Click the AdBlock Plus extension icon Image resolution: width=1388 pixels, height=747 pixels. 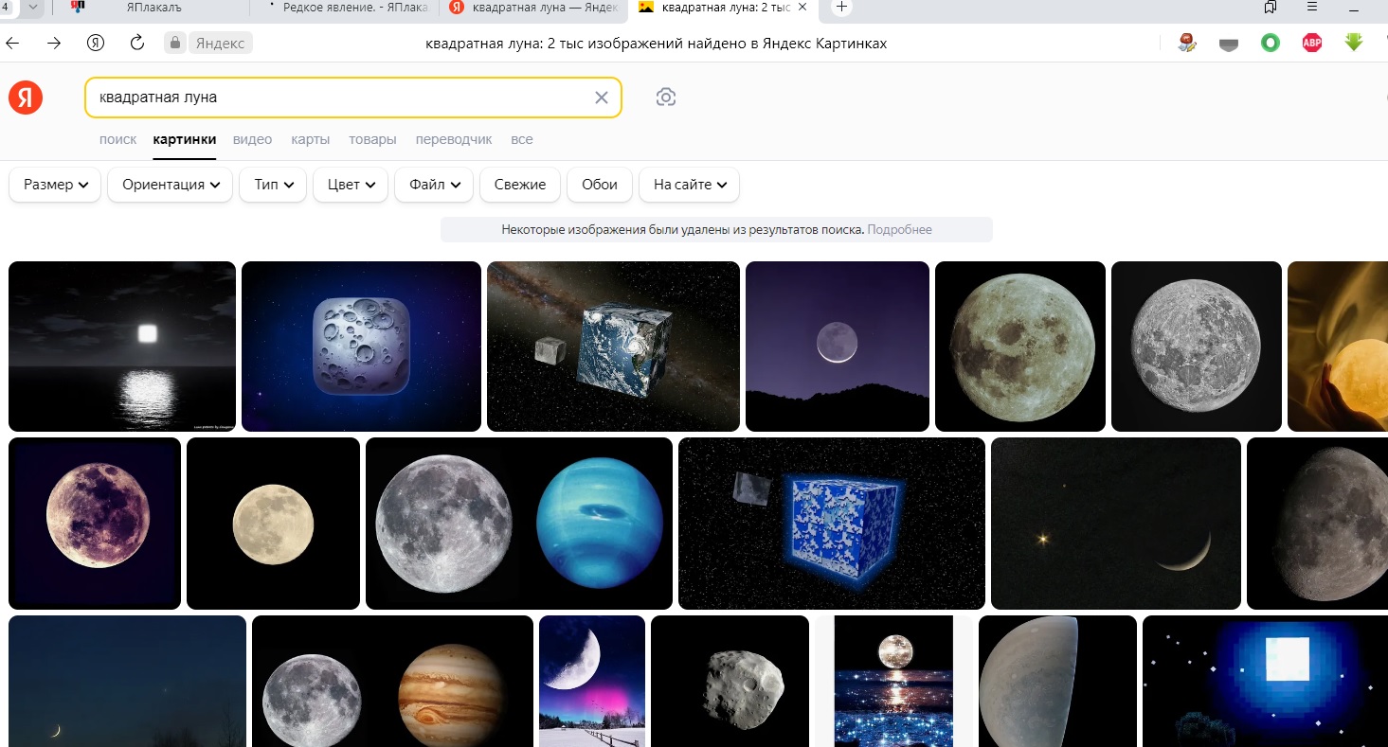click(1312, 43)
